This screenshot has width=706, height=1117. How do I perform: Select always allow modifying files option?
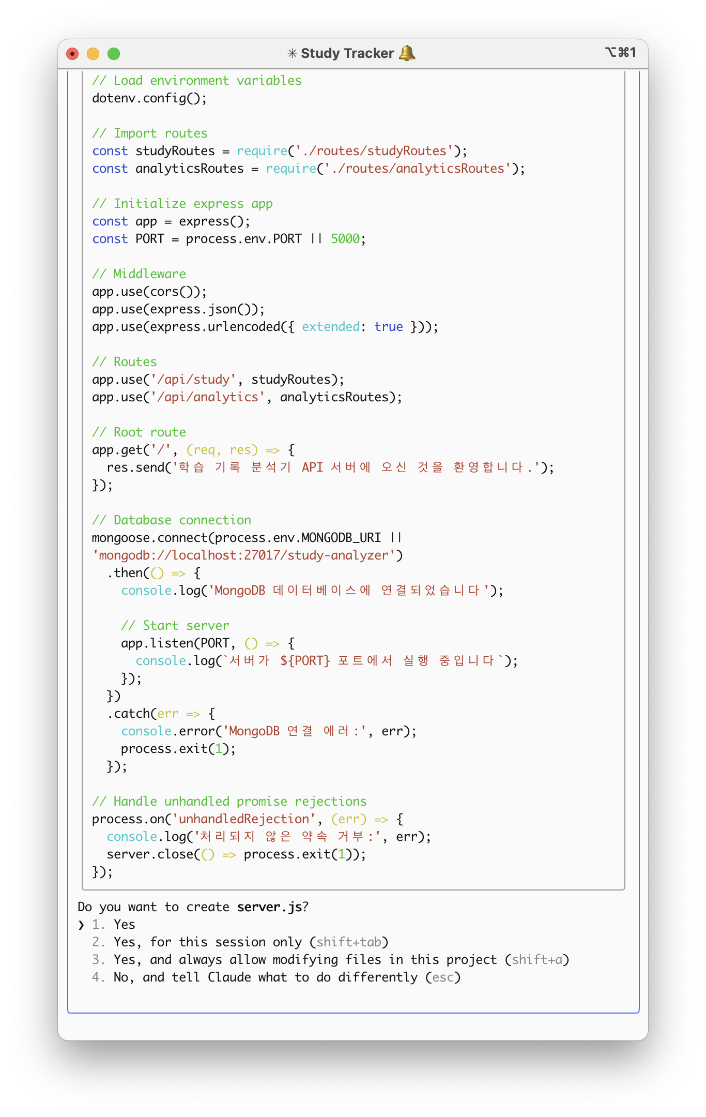(331, 959)
